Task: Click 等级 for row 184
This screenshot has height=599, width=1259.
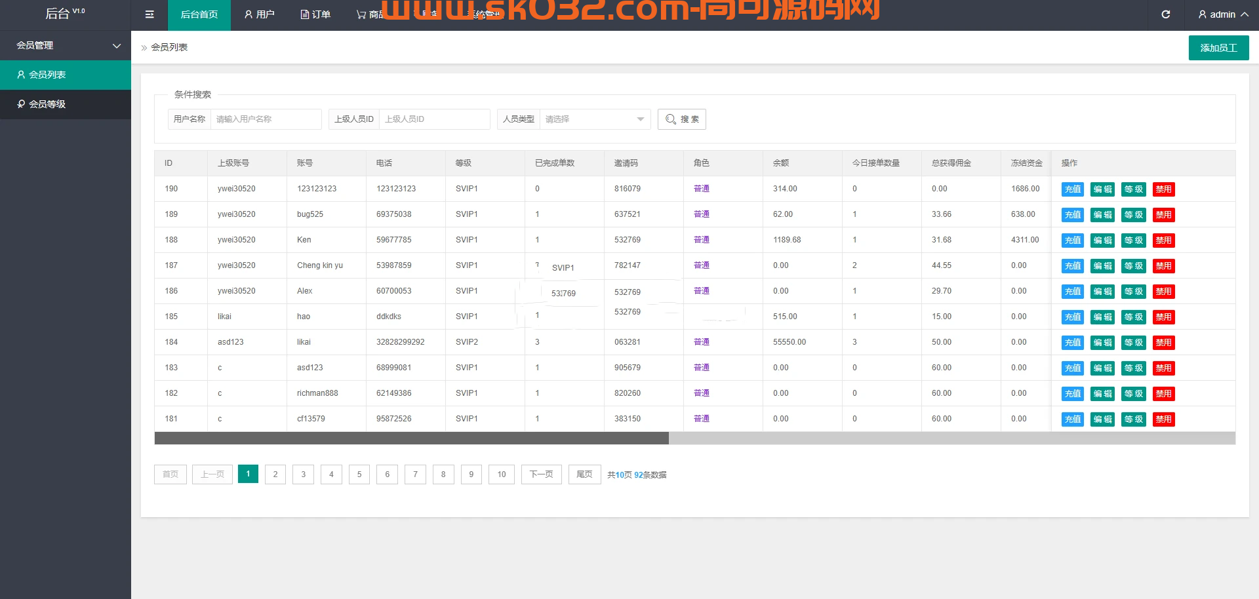Action: [1134, 343]
